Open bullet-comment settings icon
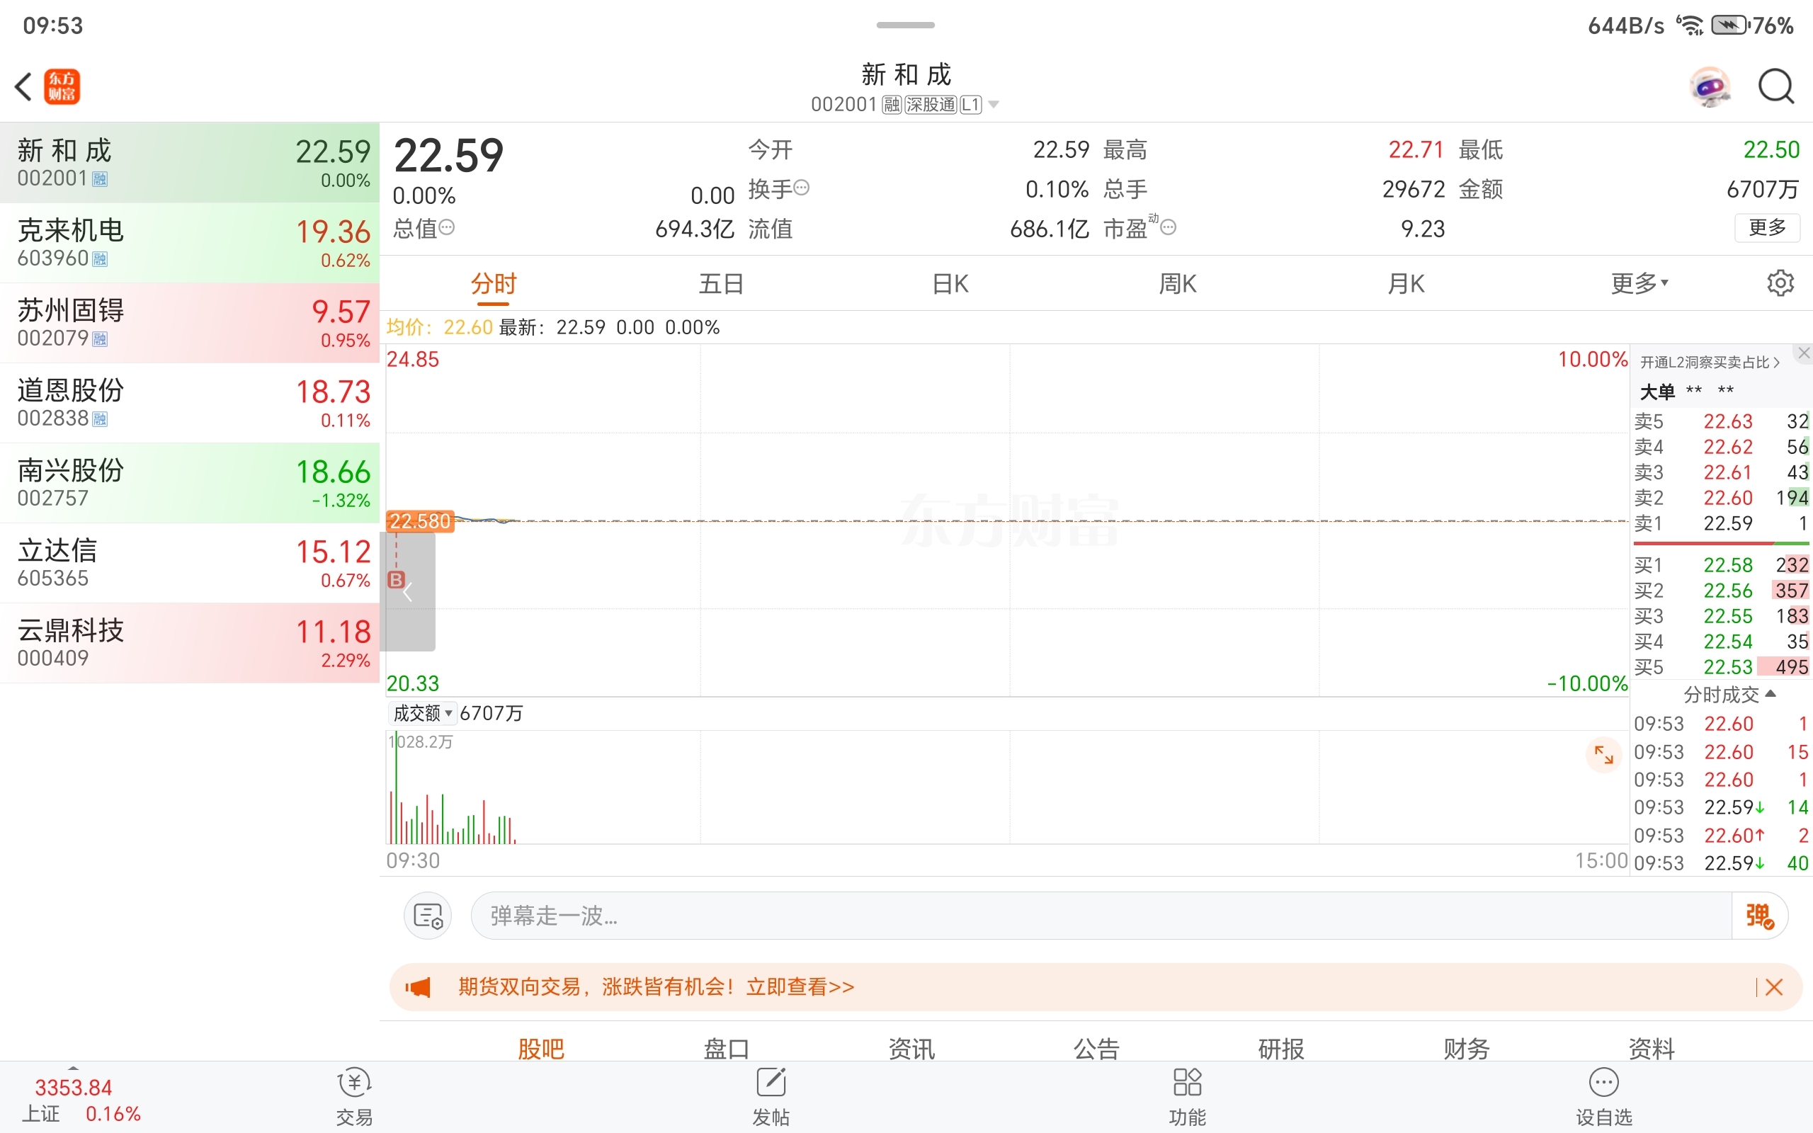 [428, 916]
